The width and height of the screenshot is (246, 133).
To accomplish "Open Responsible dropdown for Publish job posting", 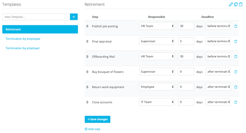I will click(156, 26).
